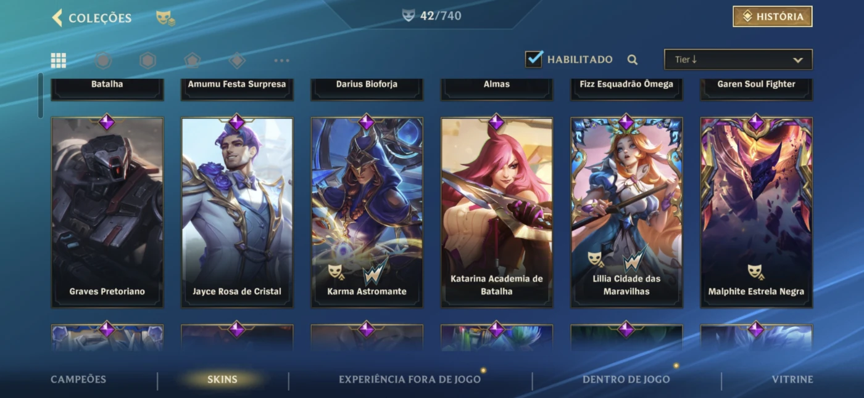Open the Dentro de Jogo tab
This screenshot has width=864, height=398.
click(x=626, y=380)
